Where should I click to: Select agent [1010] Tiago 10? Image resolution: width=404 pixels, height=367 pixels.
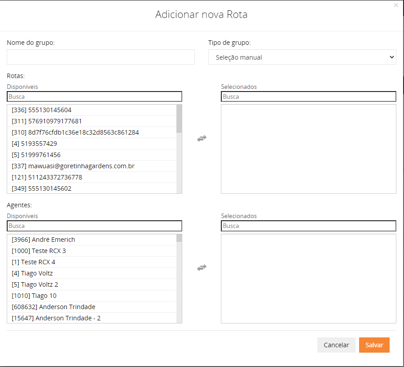(x=92, y=296)
